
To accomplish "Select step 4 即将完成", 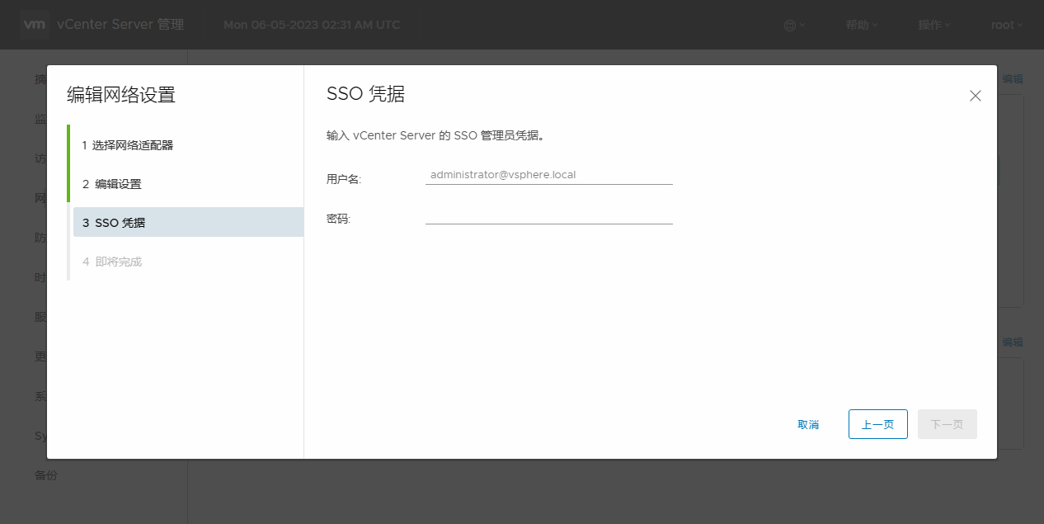I will tap(112, 262).
